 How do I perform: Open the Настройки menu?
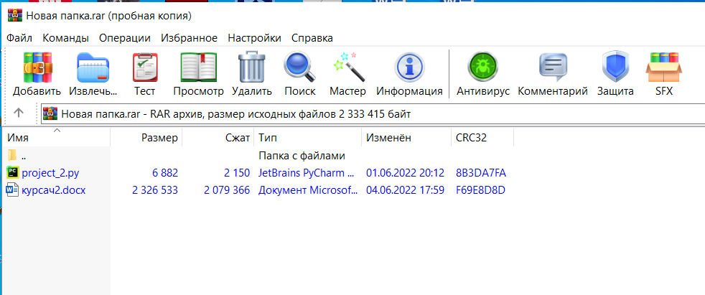point(254,37)
